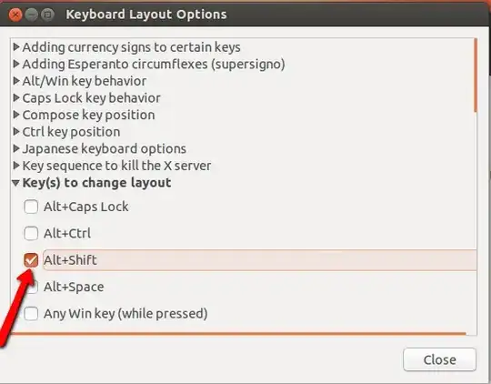Expand Key sequence to kill X server
This screenshot has height=384, width=491.
[16, 166]
